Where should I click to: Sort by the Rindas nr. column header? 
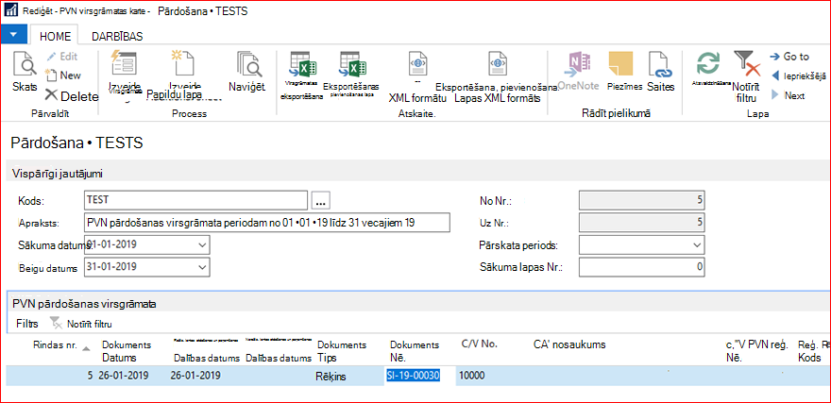click(x=55, y=345)
